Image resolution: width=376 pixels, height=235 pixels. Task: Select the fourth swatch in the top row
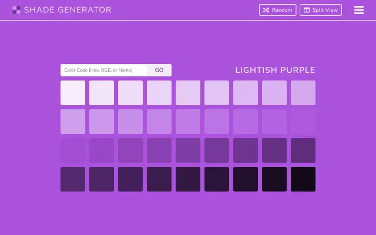[159, 93]
